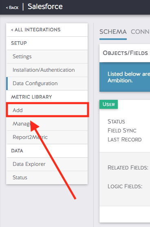Select Data Configuration menu item
150x227 pixels.
(x=47, y=84)
